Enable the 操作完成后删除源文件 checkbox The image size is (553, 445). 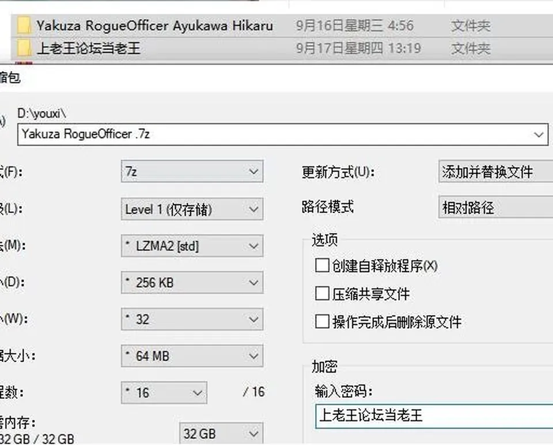click(x=322, y=321)
